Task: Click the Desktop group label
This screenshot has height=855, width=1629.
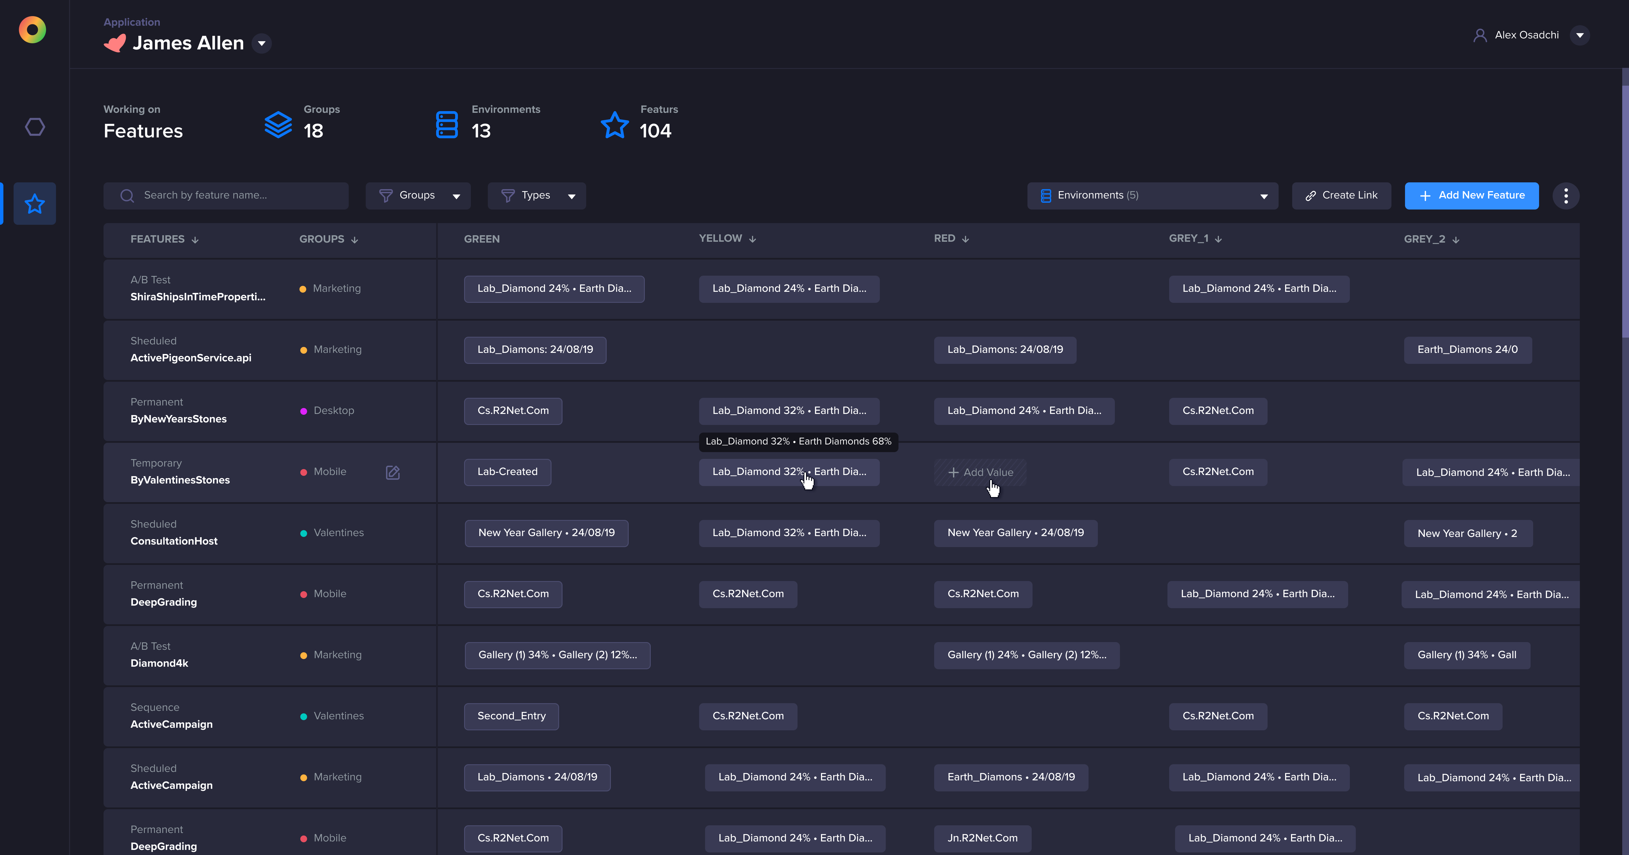Action: click(x=334, y=411)
